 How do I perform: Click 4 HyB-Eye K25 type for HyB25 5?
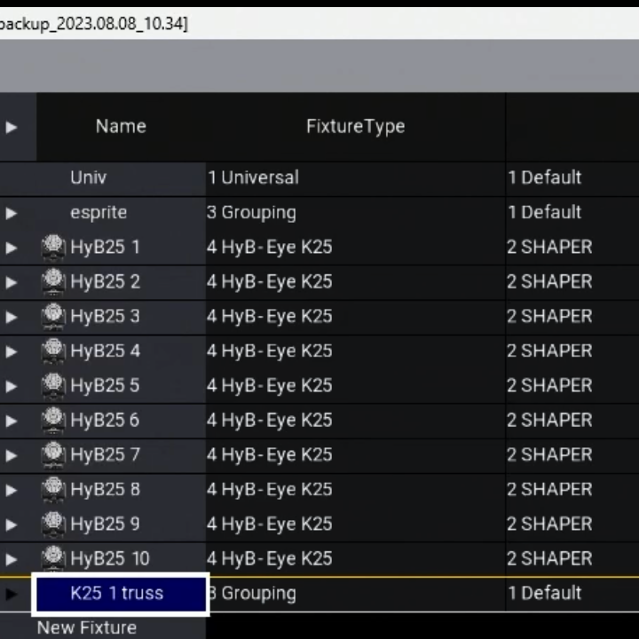point(355,386)
